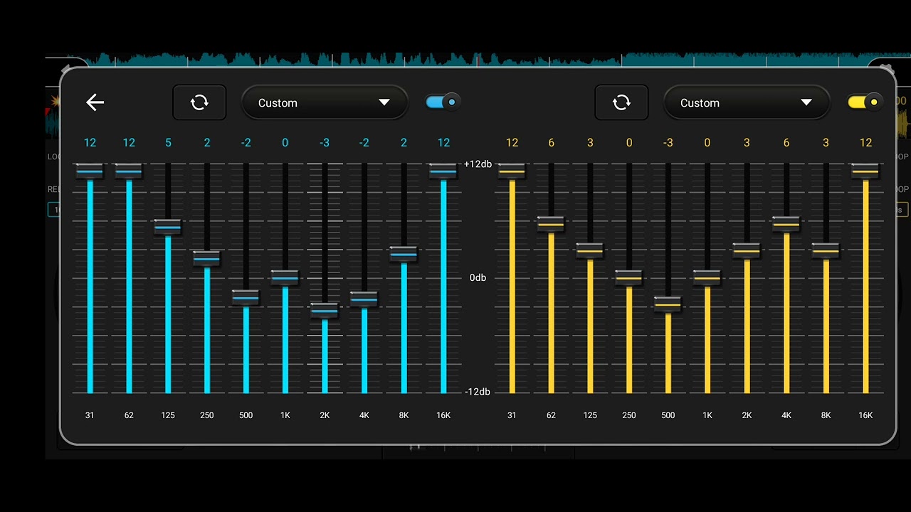Click the blue deck 16K frequency label
Image resolution: width=911 pixels, height=512 pixels.
click(443, 415)
